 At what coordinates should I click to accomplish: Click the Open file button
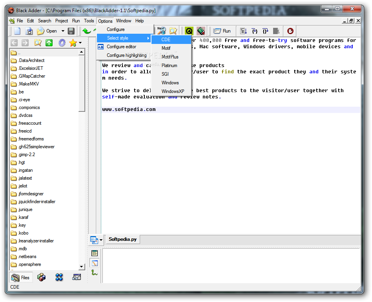47,31
